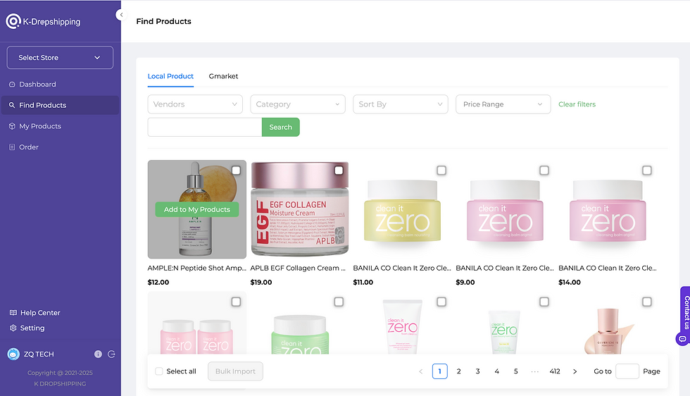The height and width of the screenshot is (396, 690).
Task: Select current page 1 button
Action: 439,371
